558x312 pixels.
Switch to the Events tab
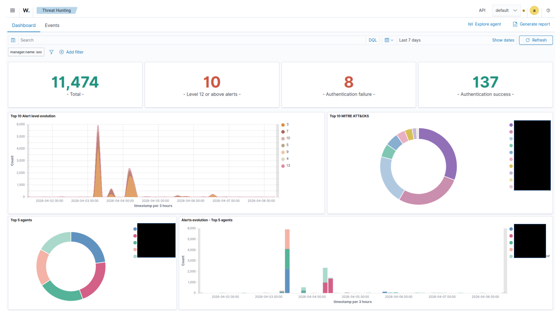coord(52,25)
